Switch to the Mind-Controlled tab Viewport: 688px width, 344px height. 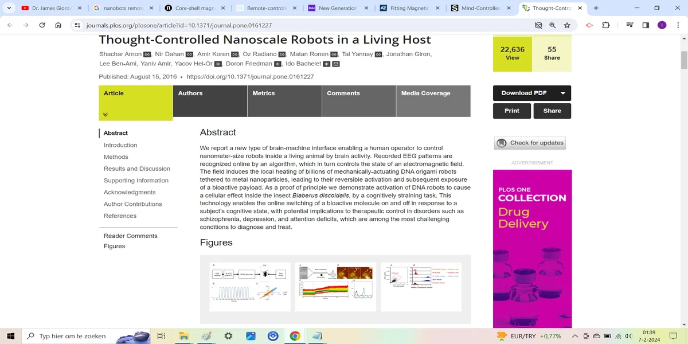tap(481, 8)
